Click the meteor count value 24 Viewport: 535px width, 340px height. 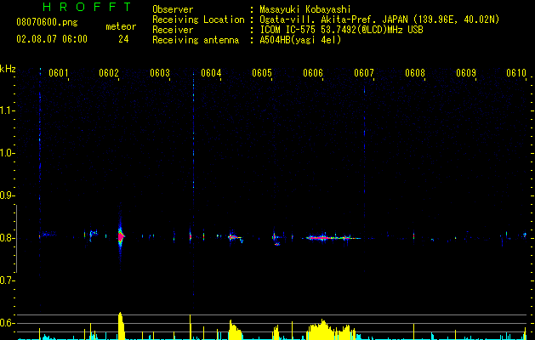tap(123, 39)
